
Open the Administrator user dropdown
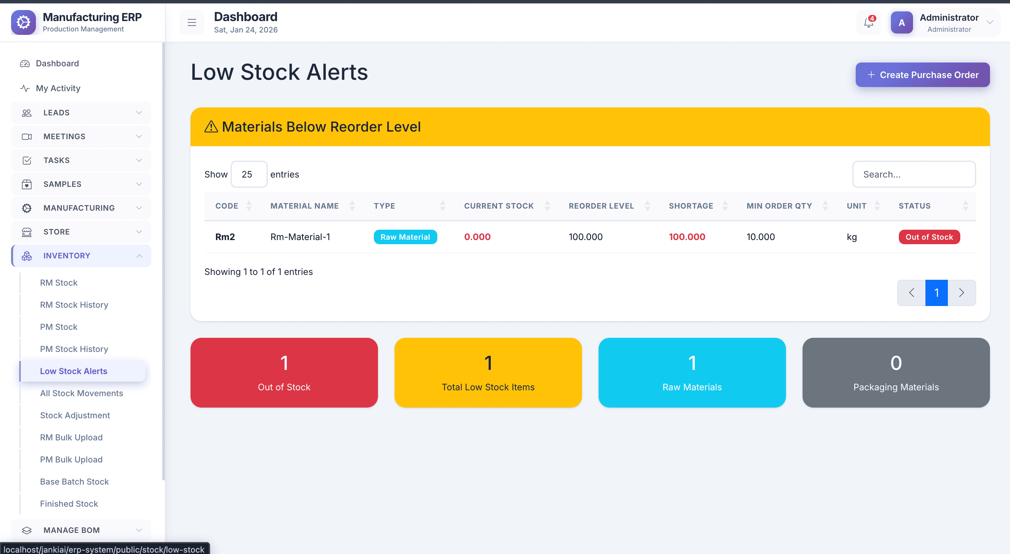[x=989, y=23]
